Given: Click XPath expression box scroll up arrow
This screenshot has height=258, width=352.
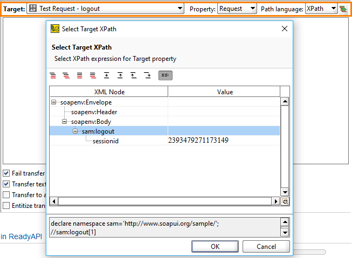Looking at the screenshot, I should click(285, 222).
